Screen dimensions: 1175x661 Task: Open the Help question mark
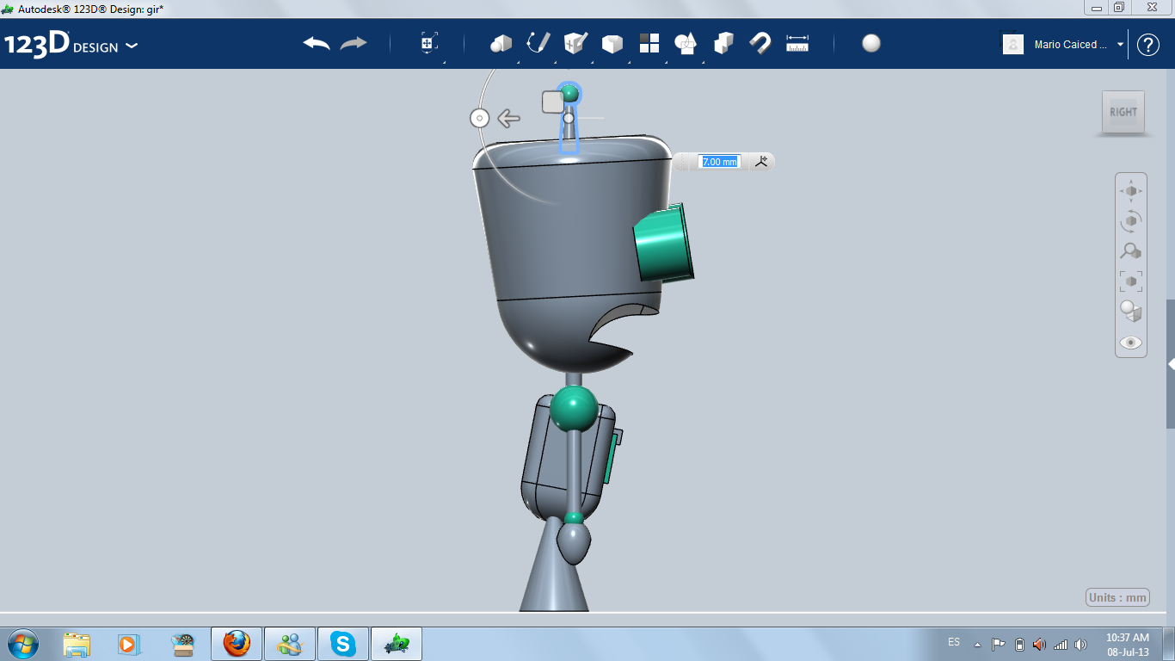[x=1148, y=45]
